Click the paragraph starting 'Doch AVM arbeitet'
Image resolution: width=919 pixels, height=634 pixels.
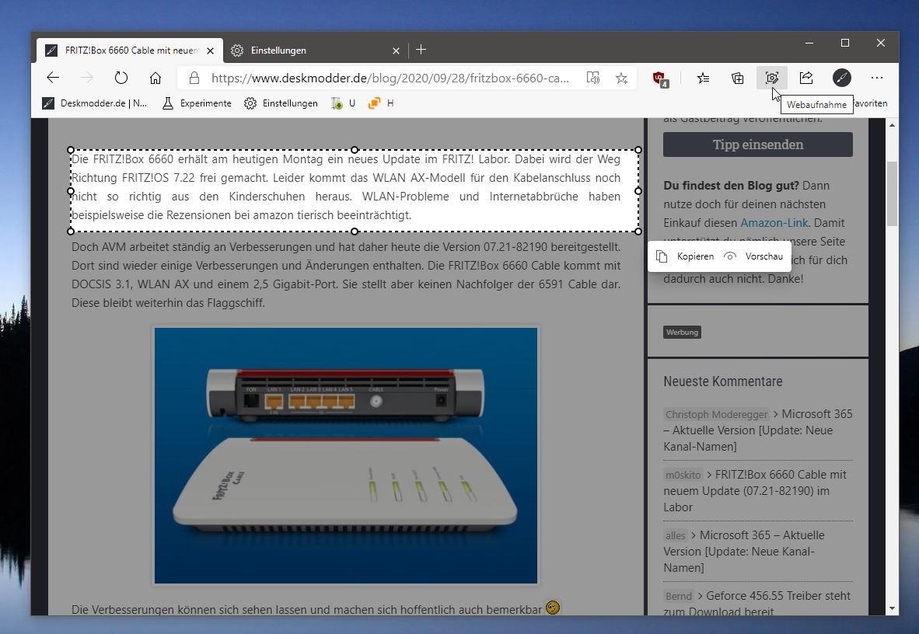(x=346, y=275)
